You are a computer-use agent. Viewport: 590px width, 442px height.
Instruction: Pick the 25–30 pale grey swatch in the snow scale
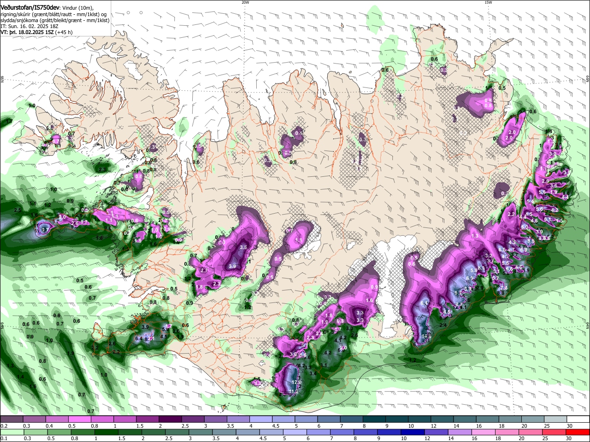pos(556,419)
